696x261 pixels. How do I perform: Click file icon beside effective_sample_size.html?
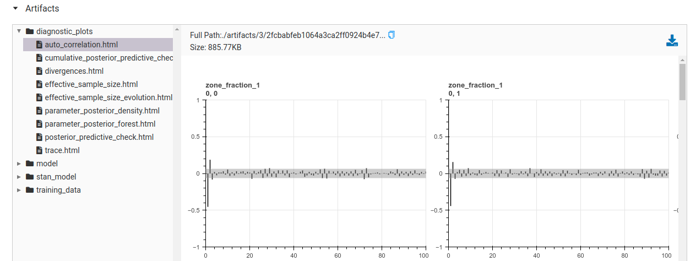pos(39,84)
